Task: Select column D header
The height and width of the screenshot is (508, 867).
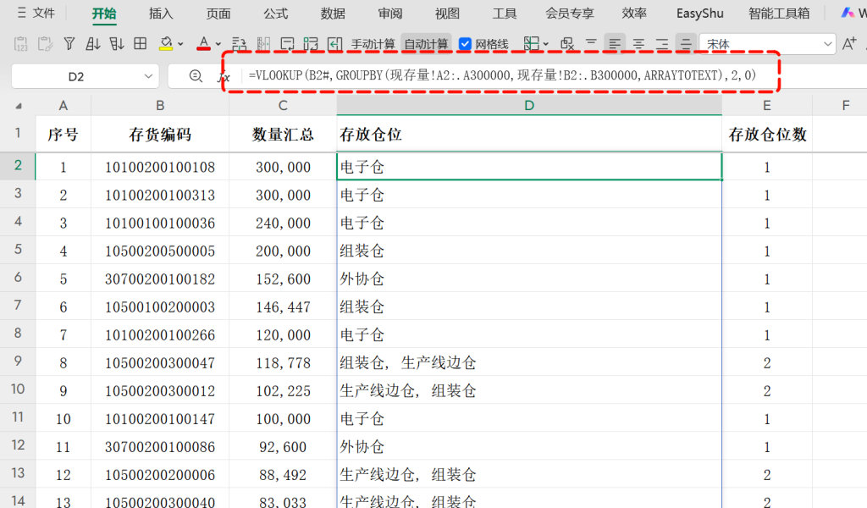Action: click(x=529, y=106)
